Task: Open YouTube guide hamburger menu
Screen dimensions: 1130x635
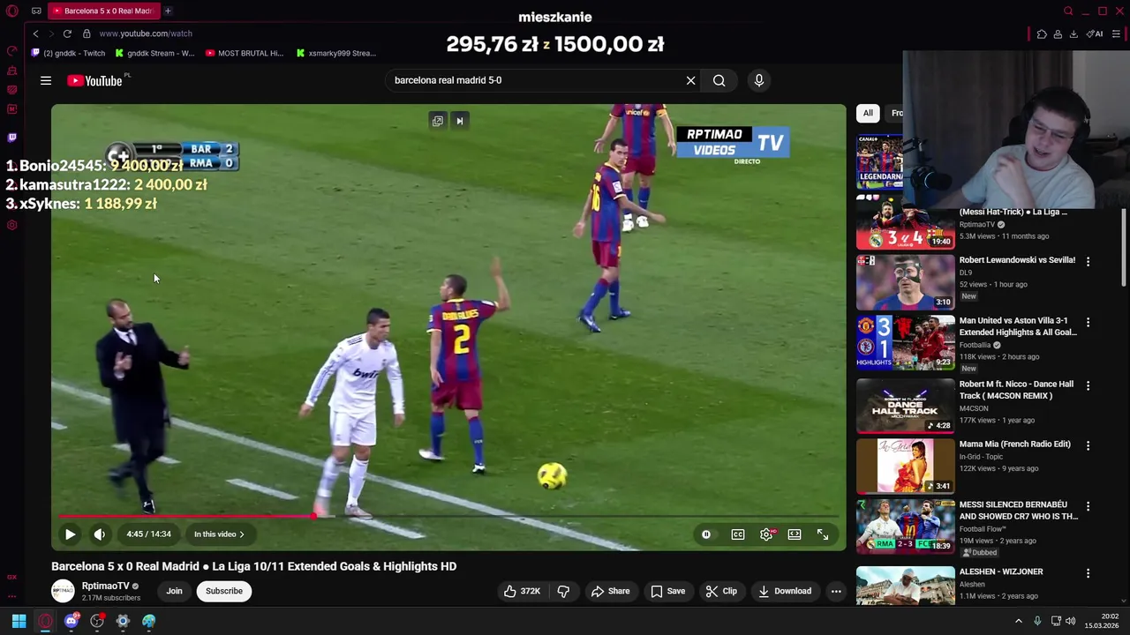Action: (46, 80)
